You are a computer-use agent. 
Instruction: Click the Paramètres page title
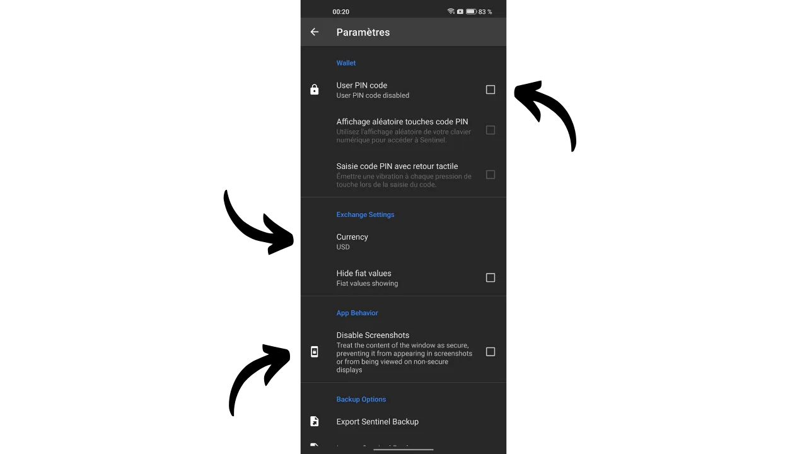(363, 32)
